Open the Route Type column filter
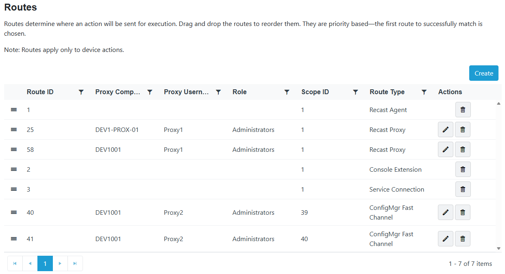The width and height of the screenshot is (505, 274). (x=424, y=92)
